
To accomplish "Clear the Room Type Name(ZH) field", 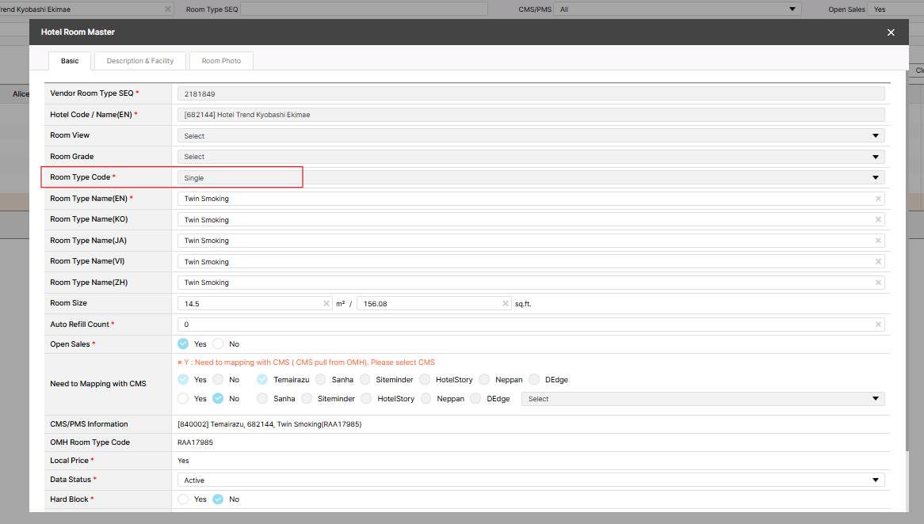I will [878, 283].
